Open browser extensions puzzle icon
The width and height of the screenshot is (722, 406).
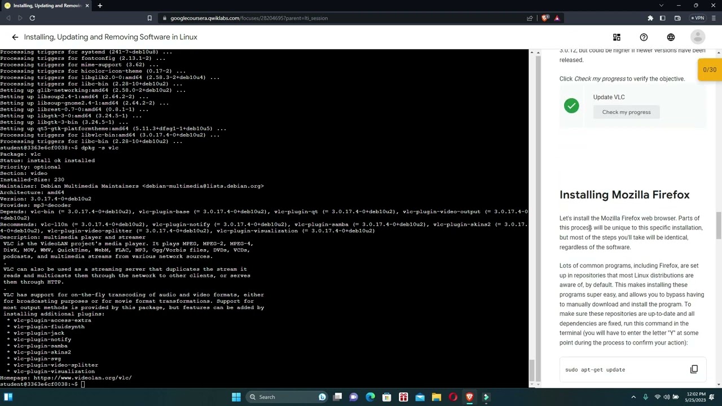click(650, 18)
